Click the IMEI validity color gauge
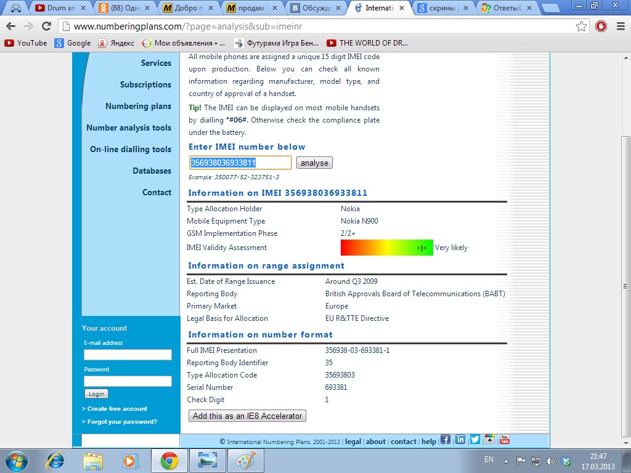Screen dimensions: 631x473 tap(387, 248)
